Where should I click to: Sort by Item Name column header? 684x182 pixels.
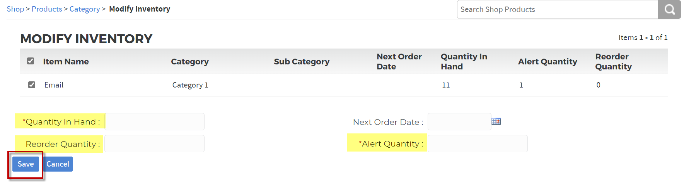point(66,61)
